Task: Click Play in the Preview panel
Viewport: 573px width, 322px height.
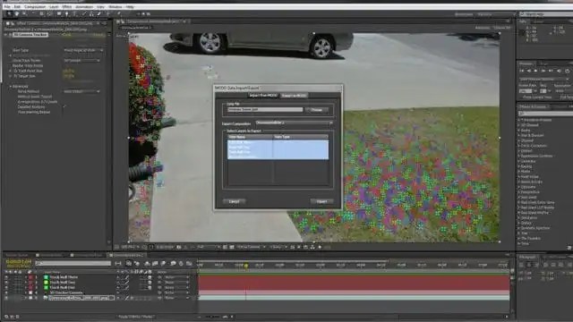Action: 536,71
